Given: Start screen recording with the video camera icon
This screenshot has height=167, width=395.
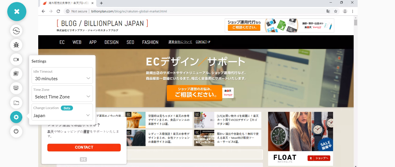Looking at the screenshot, I should pos(16,59).
